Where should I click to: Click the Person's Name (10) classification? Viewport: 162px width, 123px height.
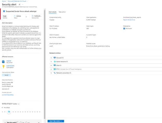(x=8, y=82)
